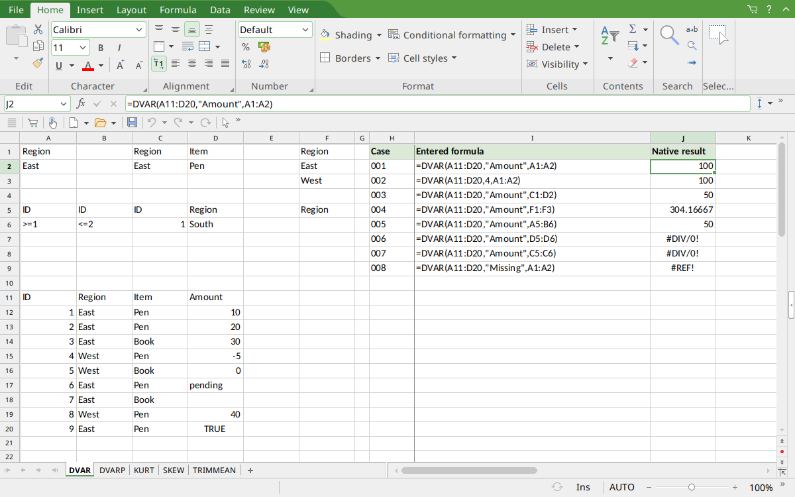
Task: Apply percent number format
Action: tap(246, 47)
